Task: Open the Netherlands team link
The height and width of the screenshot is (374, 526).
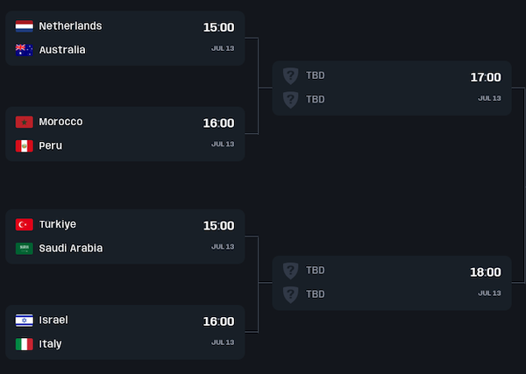Action: coord(70,26)
